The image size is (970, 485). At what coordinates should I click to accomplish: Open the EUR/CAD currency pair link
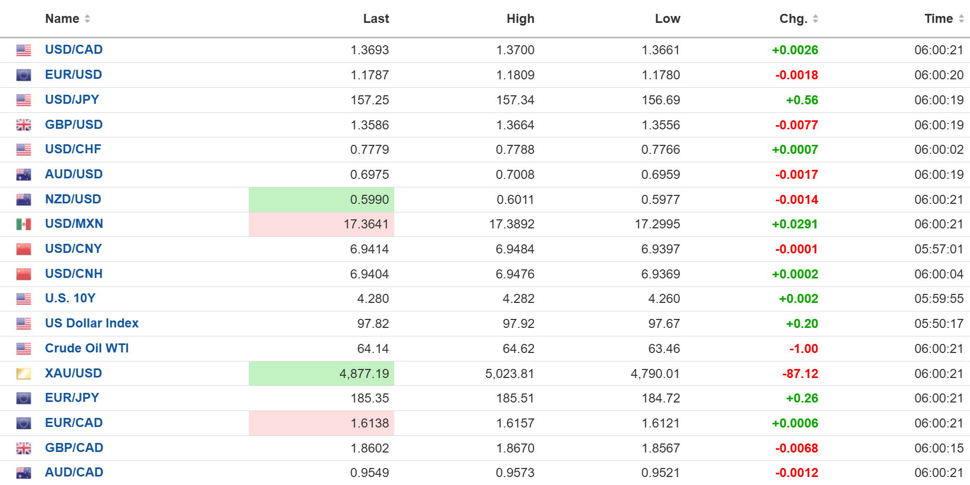(x=74, y=423)
